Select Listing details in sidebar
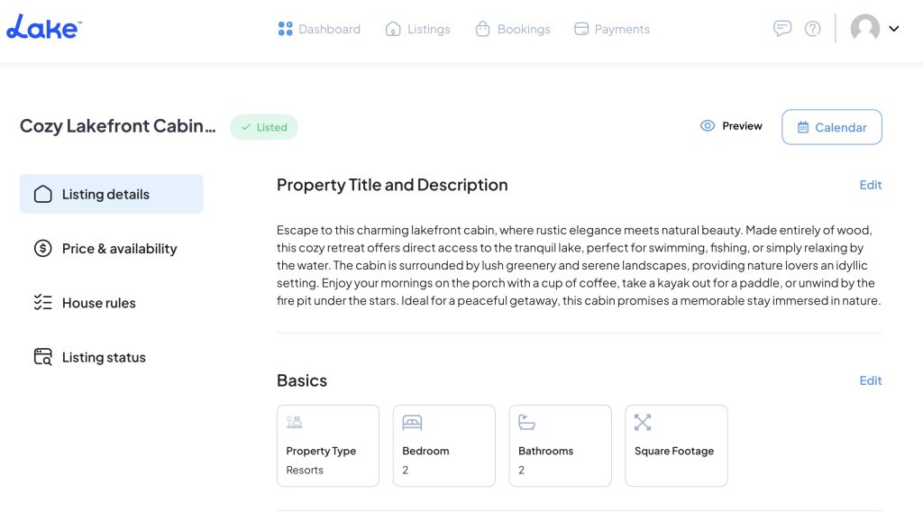This screenshot has height=531, width=923. [111, 194]
